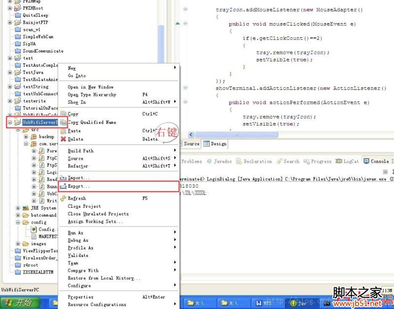
Task: Click the Refresh icon in context menu
Action: [63, 198]
